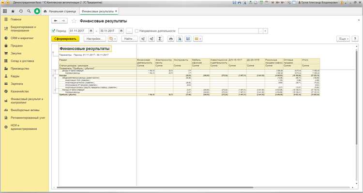Open Бюджетирование и планирование section
Viewport: 363px width, 193px height.
tap(24, 29)
